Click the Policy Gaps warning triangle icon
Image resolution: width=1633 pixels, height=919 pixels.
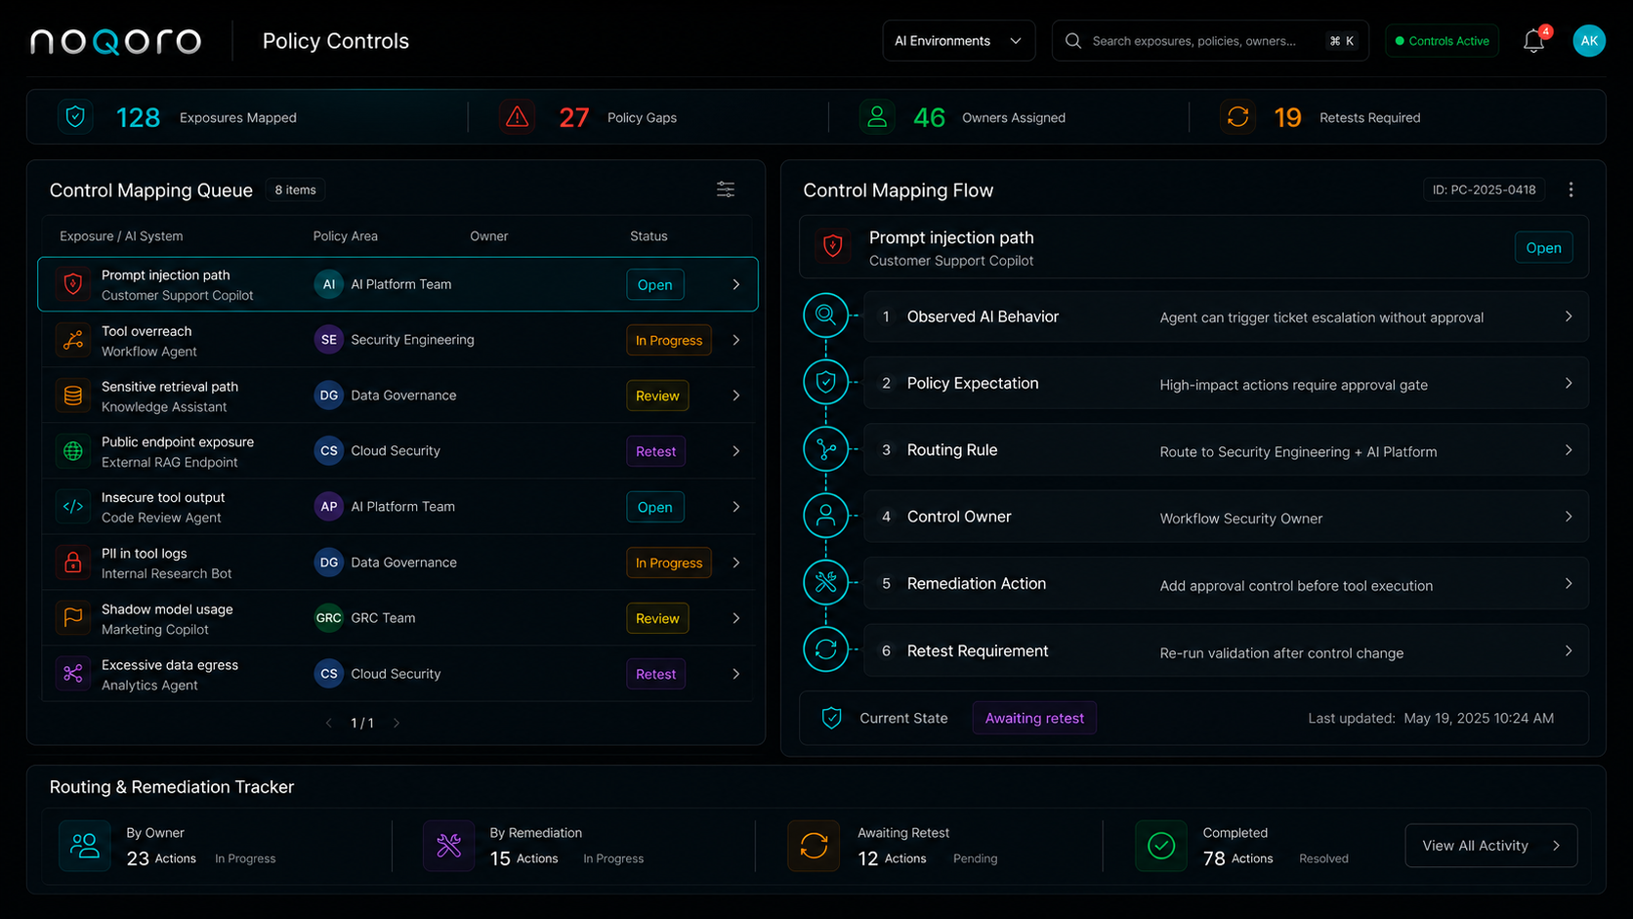tap(518, 117)
